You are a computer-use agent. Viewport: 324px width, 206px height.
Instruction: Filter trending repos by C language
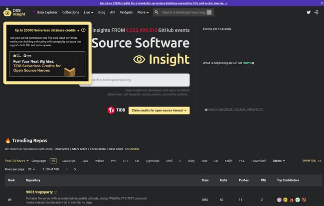[180, 161]
